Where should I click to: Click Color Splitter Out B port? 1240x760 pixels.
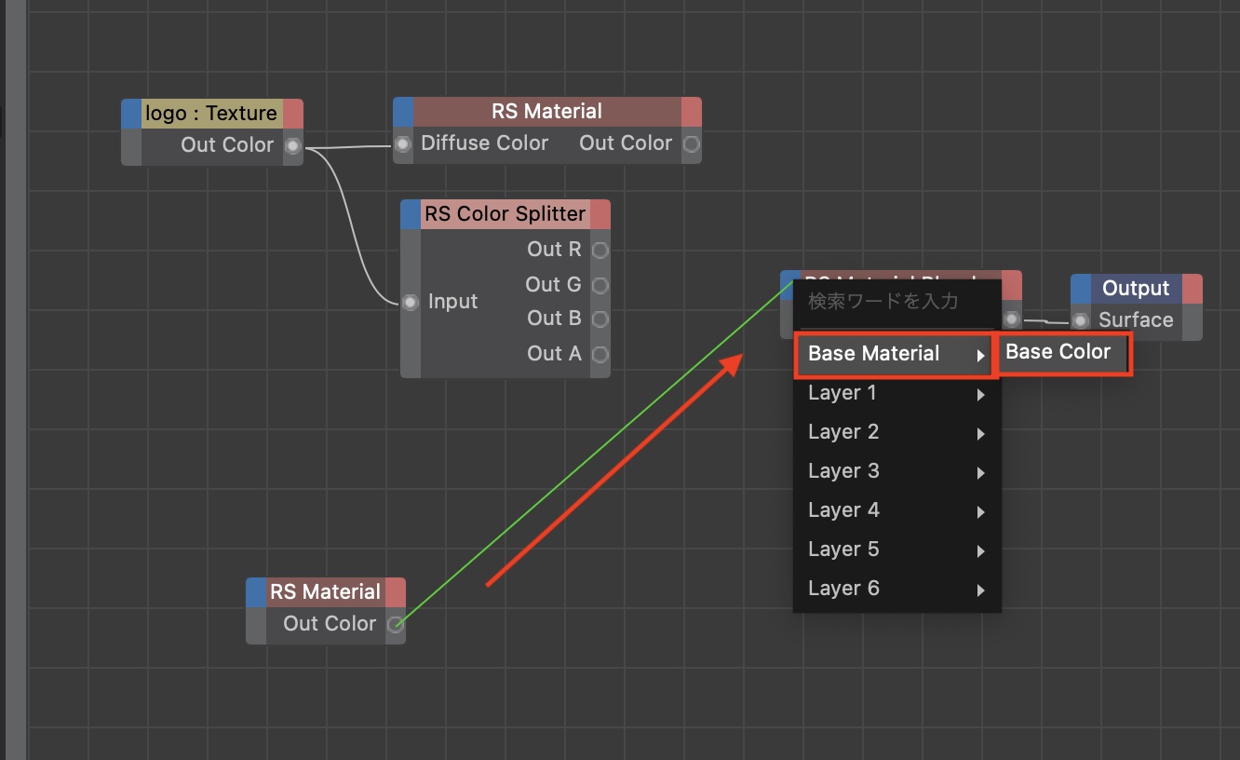(x=600, y=319)
